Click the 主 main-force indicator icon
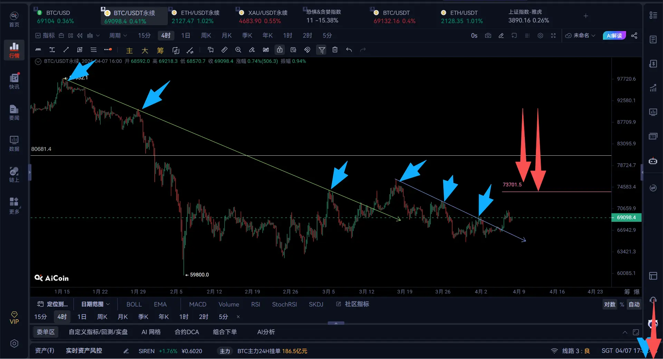Viewport: 663px width, 359px height. point(129,50)
